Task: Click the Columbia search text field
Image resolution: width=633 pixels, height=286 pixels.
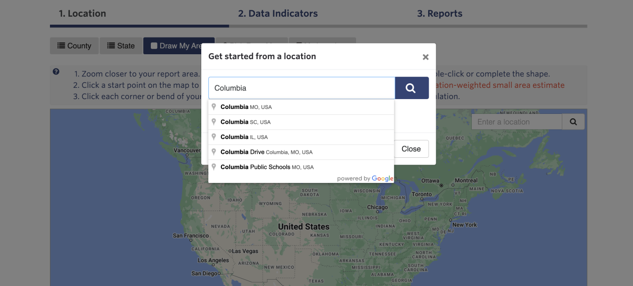Action: point(302,88)
